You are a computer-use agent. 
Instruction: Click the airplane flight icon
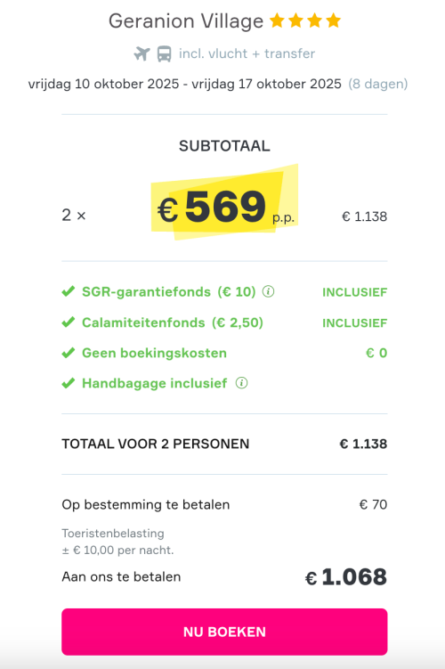click(142, 53)
